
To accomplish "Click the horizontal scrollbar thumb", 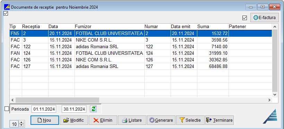I will pos(57,100).
